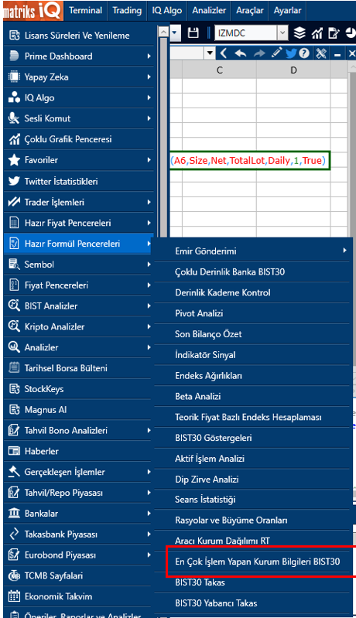Viewport: 356px width, 618px height.
Task: Expand the Prime Dashboard submenu arrow
Action: point(149,56)
